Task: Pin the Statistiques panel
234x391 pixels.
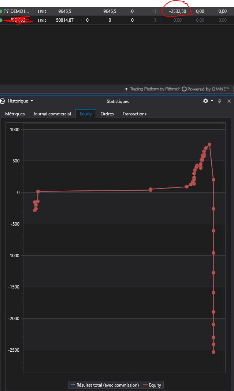Action: click(220, 101)
